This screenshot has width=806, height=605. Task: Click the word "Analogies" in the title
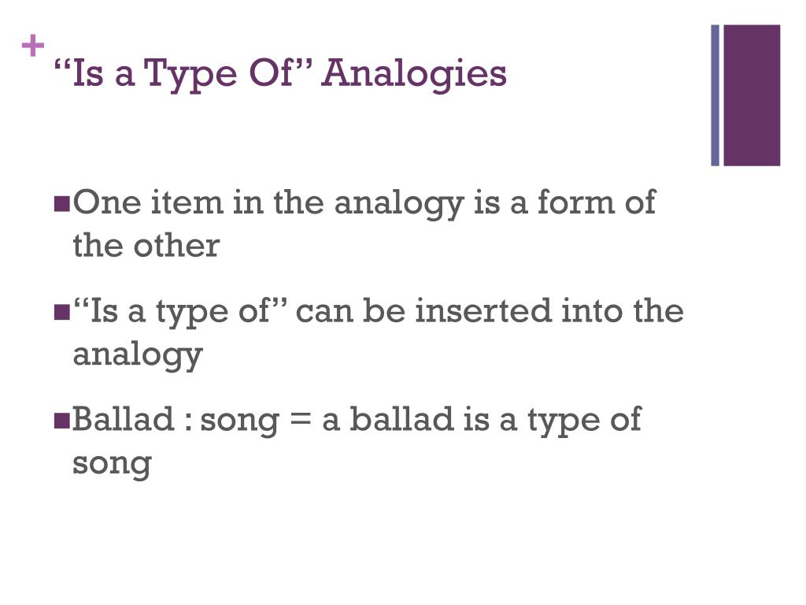tap(414, 73)
